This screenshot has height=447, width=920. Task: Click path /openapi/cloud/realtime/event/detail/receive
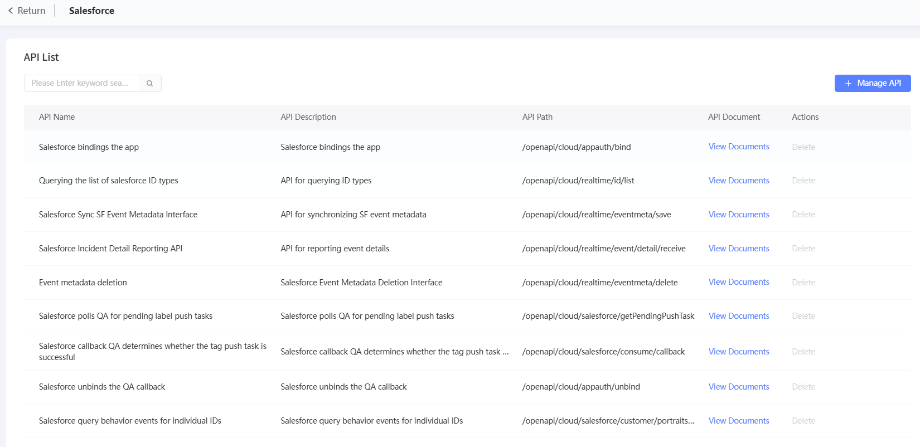tap(604, 249)
